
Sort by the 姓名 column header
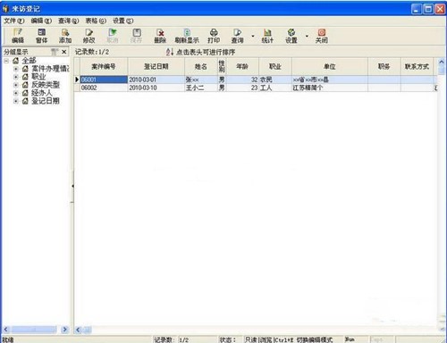point(201,66)
